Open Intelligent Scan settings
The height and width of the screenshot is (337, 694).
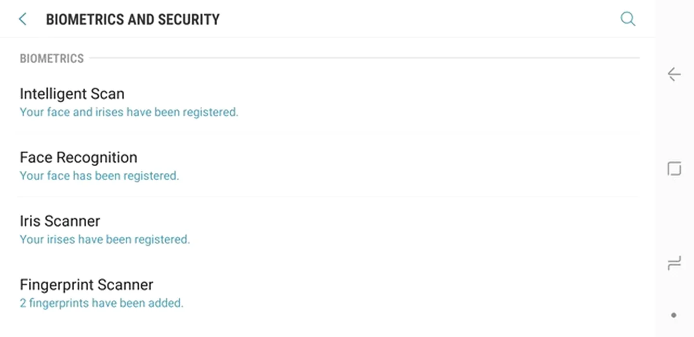[x=72, y=93]
